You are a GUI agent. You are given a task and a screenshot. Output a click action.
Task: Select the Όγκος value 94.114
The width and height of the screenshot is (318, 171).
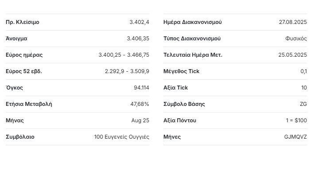(x=142, y=88)
